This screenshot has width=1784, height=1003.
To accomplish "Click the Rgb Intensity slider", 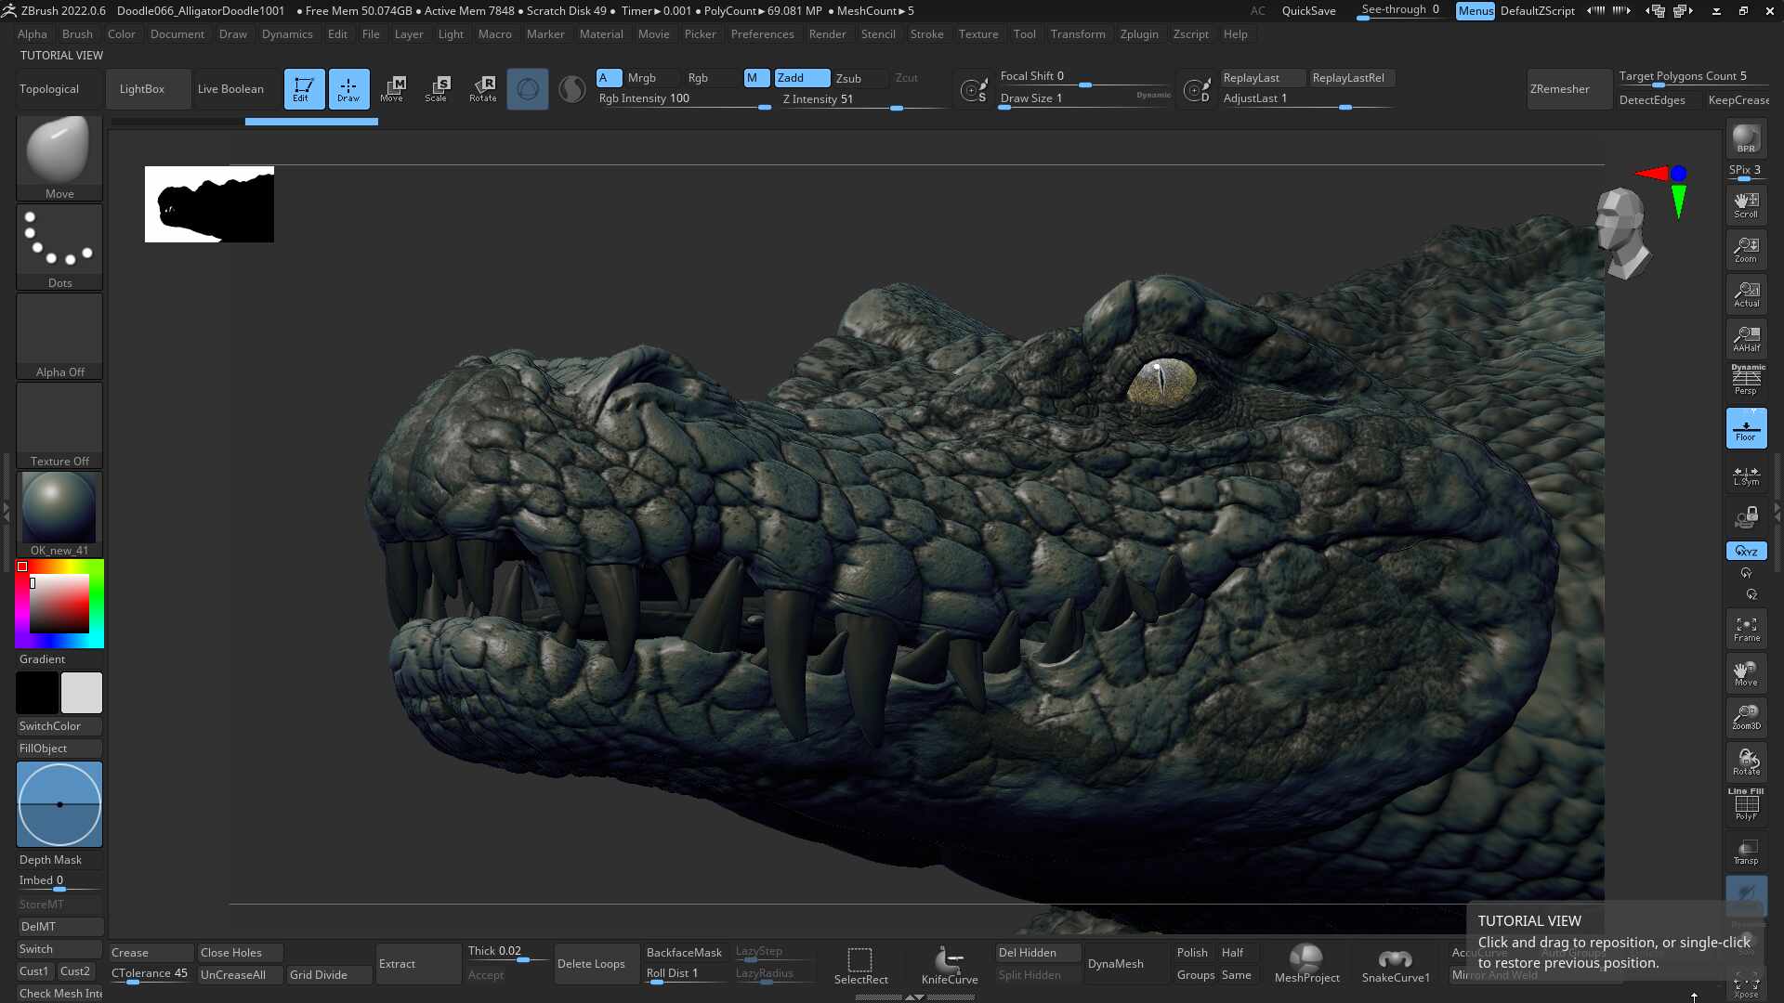I will pyautogui.click(x=684, y=99).
